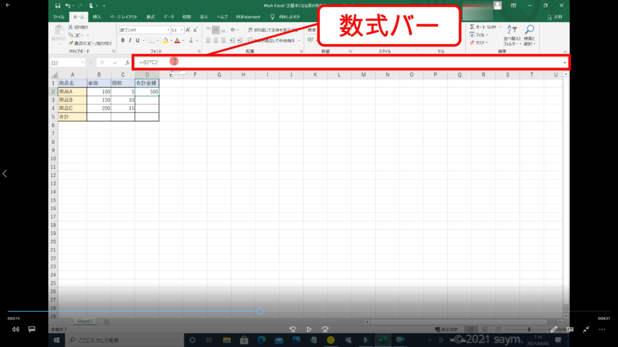Viewport: 618px width, 347px height.
Task: Click the Format Painter (書式のコピー/貼り付け) icon
Action: [71, 43]
